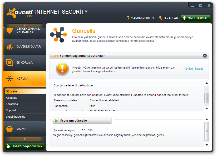The height and width of the screenshot is (156, 217).
Task: Select Karantina in the sidebar
Action: point(12,104)
